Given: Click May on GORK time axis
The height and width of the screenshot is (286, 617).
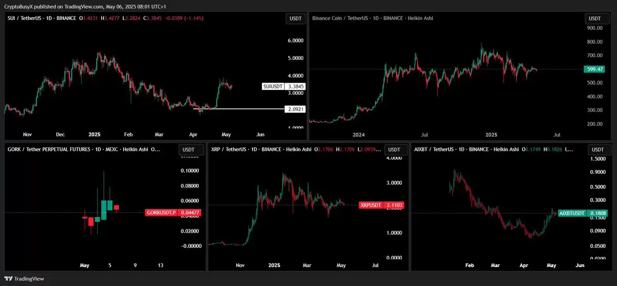Looking at the screenshot, I should [84, 265].
